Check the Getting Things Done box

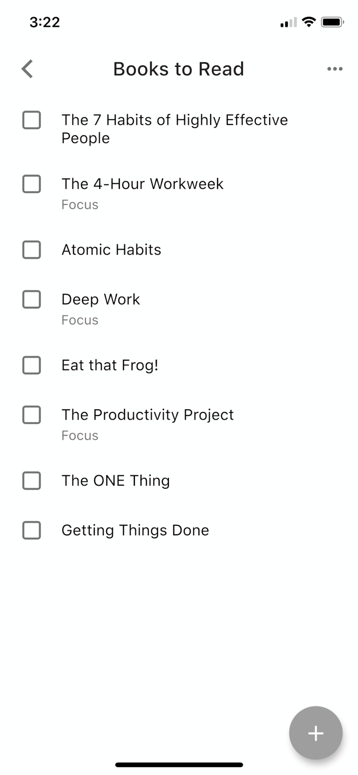point(32,530)
